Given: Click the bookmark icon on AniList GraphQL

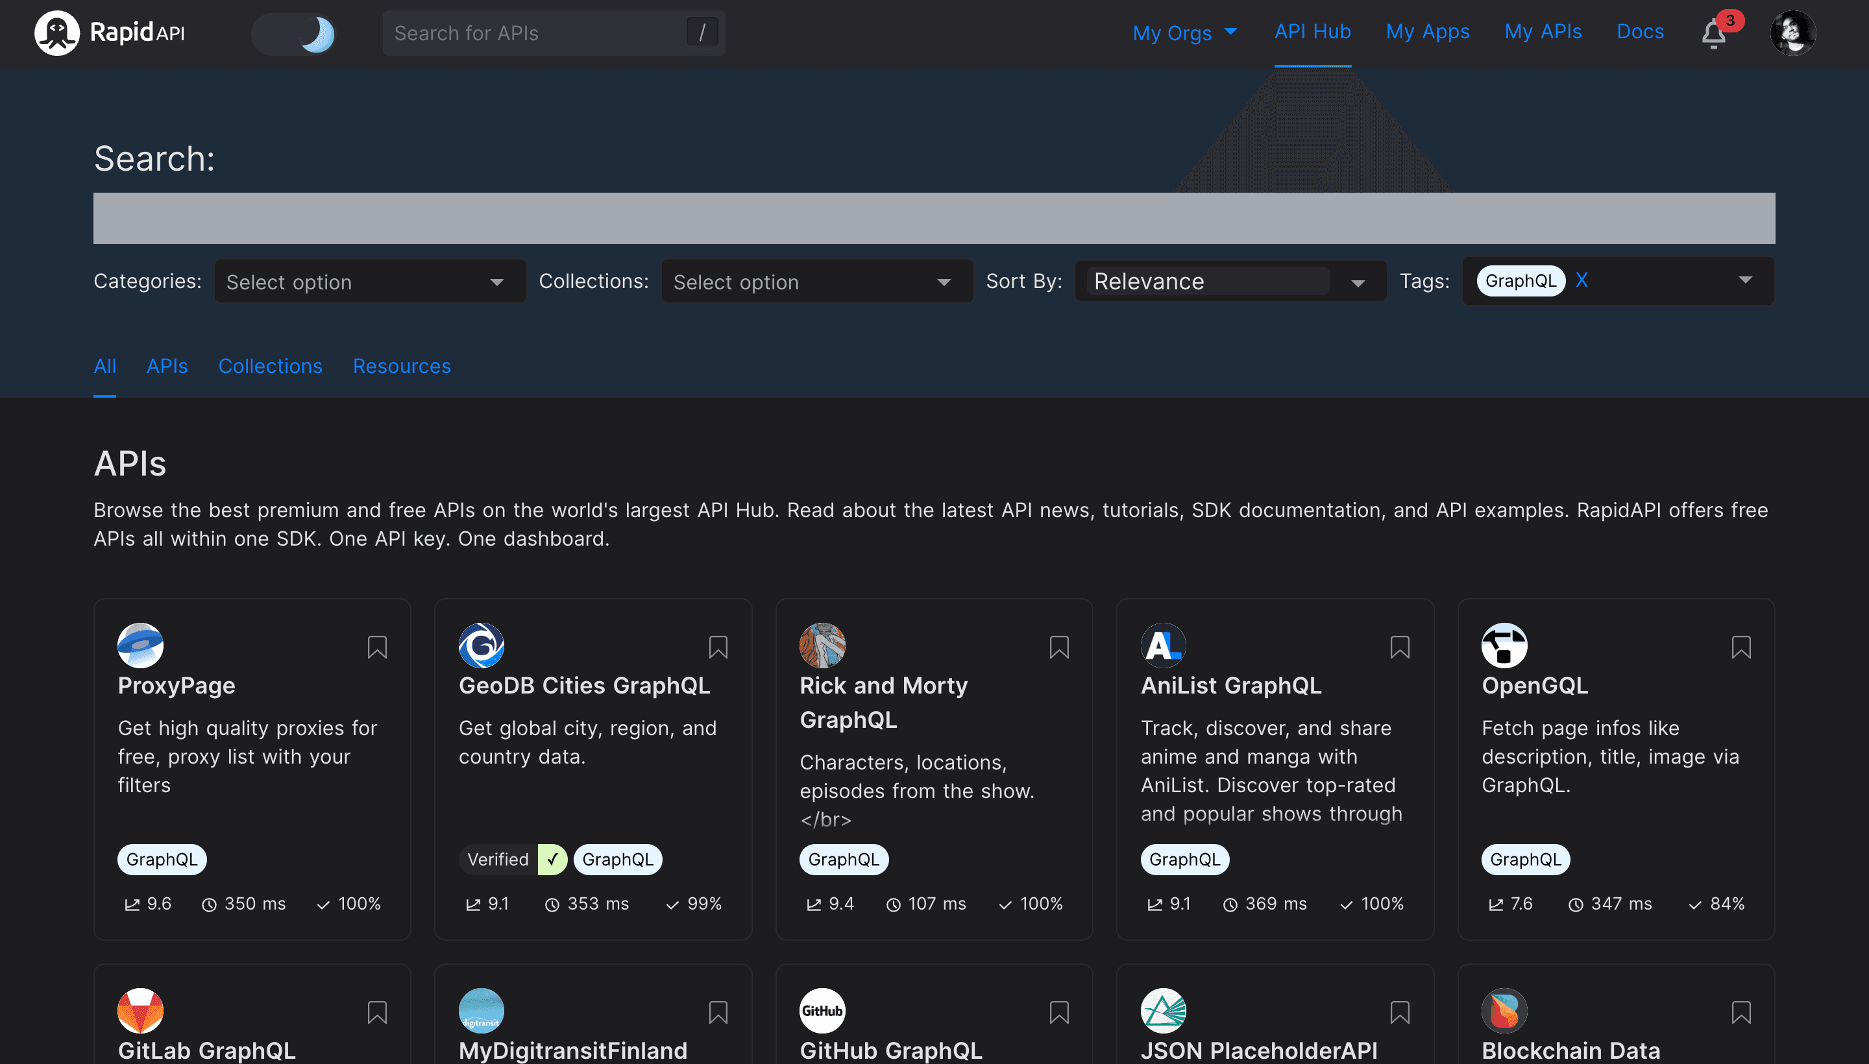Looking at the screenshot, I should click(x=1400, y=647).
